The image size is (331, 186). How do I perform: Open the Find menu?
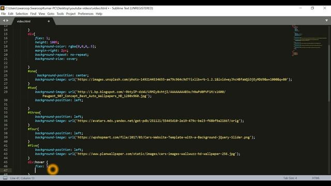click(x=33, y=14)
